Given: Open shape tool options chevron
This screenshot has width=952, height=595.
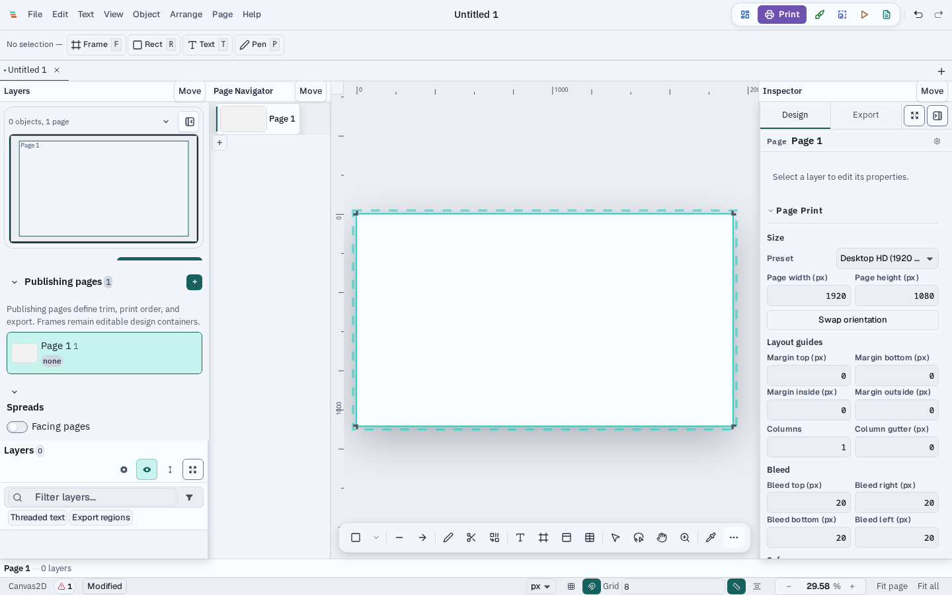Looking at the screenshot, I should (x=376, y=537).
